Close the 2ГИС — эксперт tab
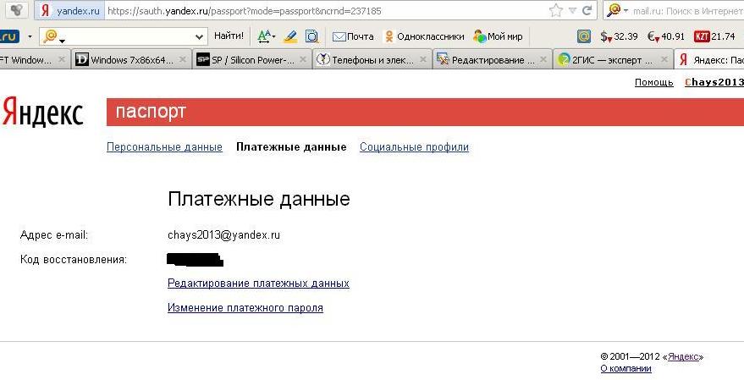 point(664,60)
